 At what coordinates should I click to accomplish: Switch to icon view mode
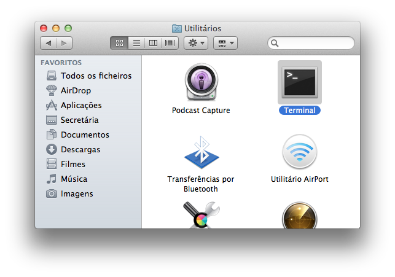coord(119,43)
